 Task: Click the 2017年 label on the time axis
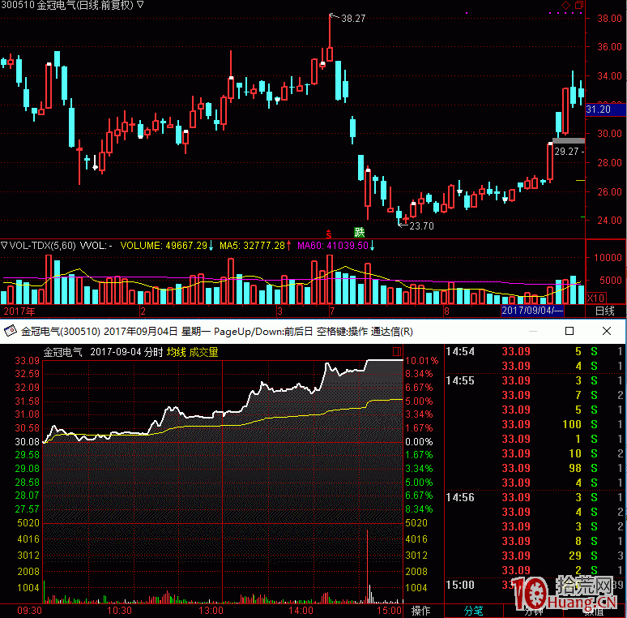[x=19, y=311]
